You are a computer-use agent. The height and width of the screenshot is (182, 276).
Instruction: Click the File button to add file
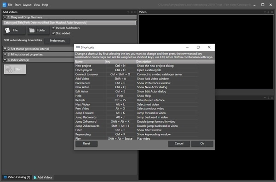(x=15, y=30)
